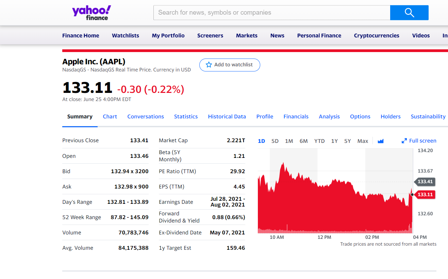Open News in the navigation bar
This screenshot has height=279, width=448.
(x=277, y=35)
